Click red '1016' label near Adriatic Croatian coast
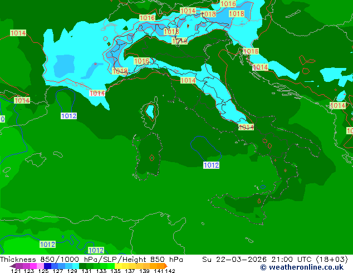The height and width of the screenshot is (273, 353). click(251, 51)
